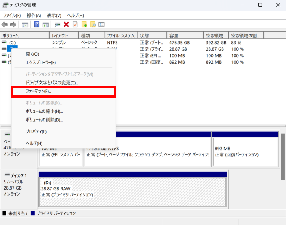Click the lower pane vertical scrollbar
The image size is (286, 225).
click(x=283, y=157)
